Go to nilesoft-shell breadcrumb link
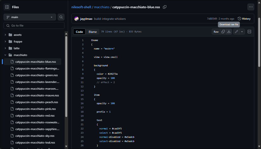This screenshot has width=261, height=149. click(x=81, y=7)
